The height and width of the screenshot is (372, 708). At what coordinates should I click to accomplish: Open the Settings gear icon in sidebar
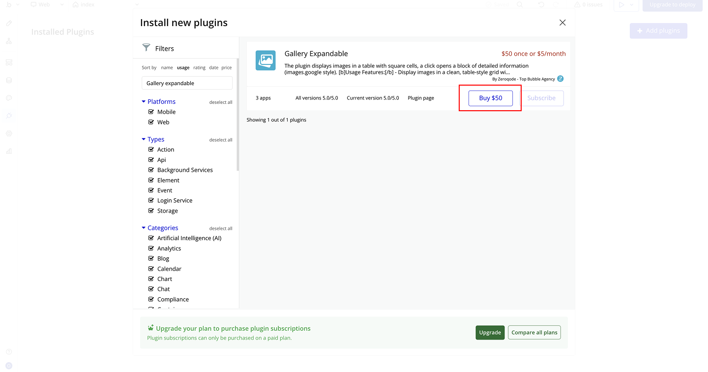(x=9, y=133)
